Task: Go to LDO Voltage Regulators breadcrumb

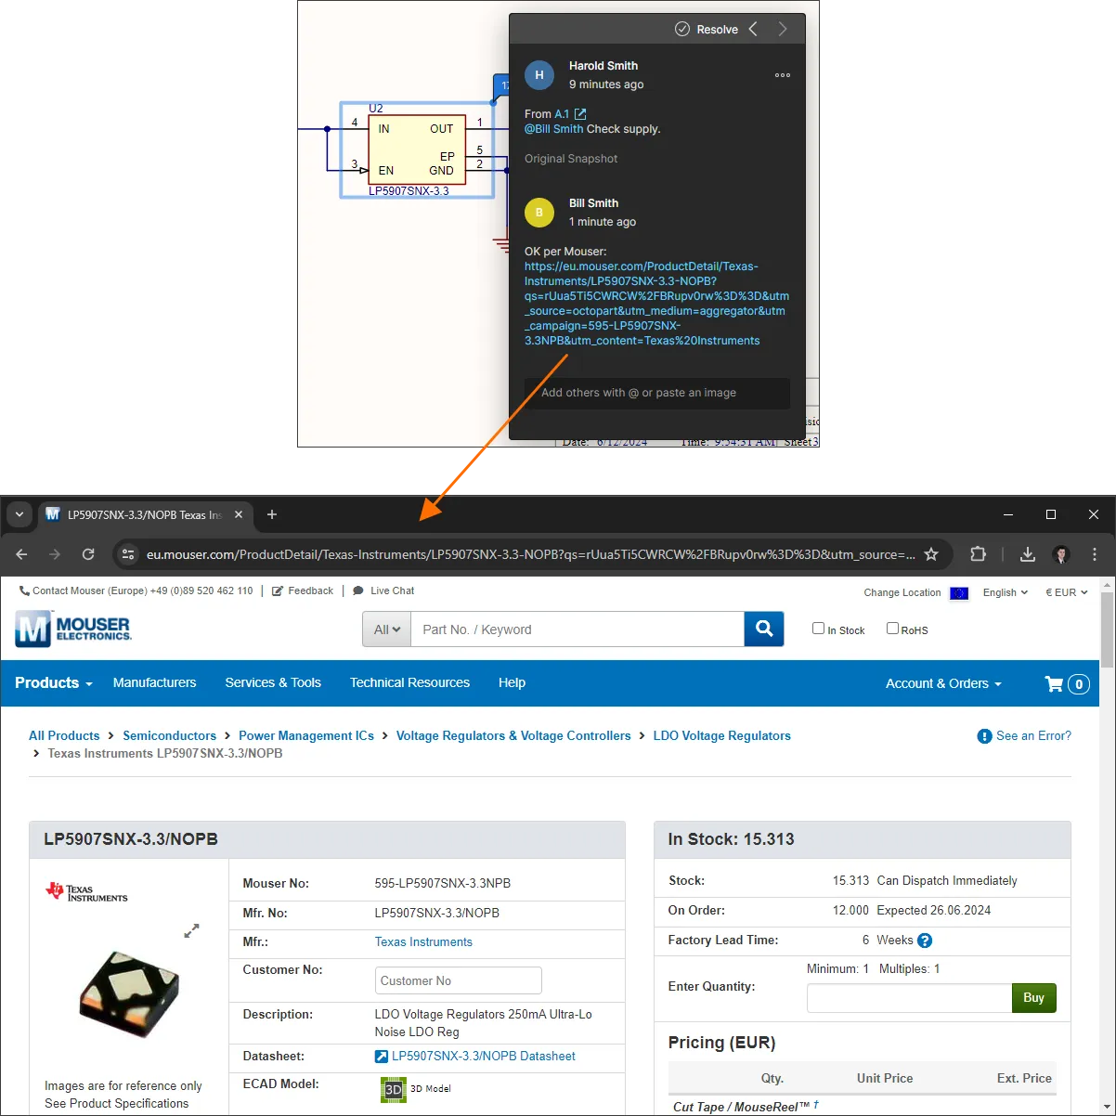Action: (x=722, y=735)
